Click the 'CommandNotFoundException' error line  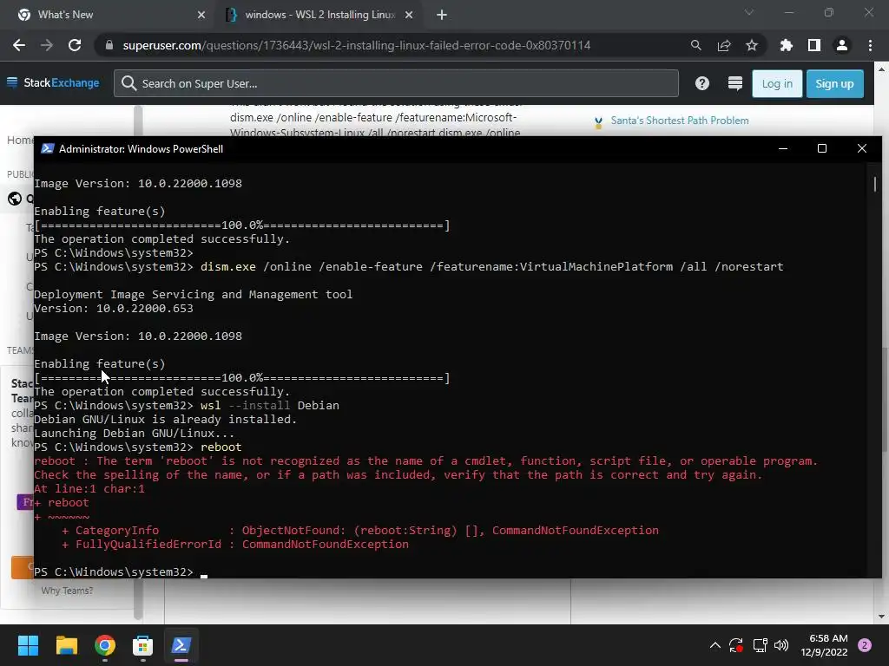click(234, 545)
